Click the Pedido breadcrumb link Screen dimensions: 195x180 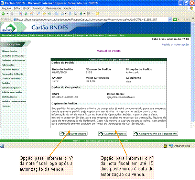166,45
